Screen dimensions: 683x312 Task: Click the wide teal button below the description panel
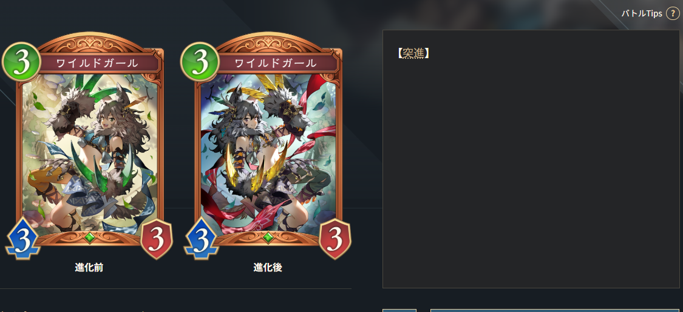(555, 310)
